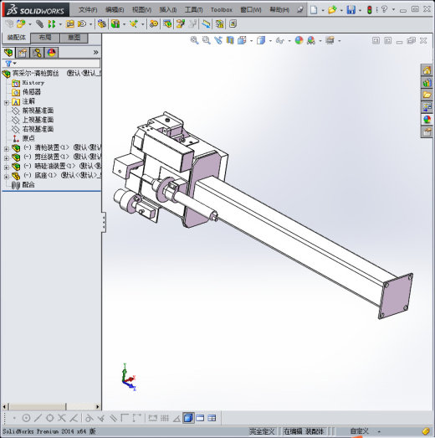Expand FeatureManager tabs with » chevron
Screen dimensions: 435x438
coord(95,52)
